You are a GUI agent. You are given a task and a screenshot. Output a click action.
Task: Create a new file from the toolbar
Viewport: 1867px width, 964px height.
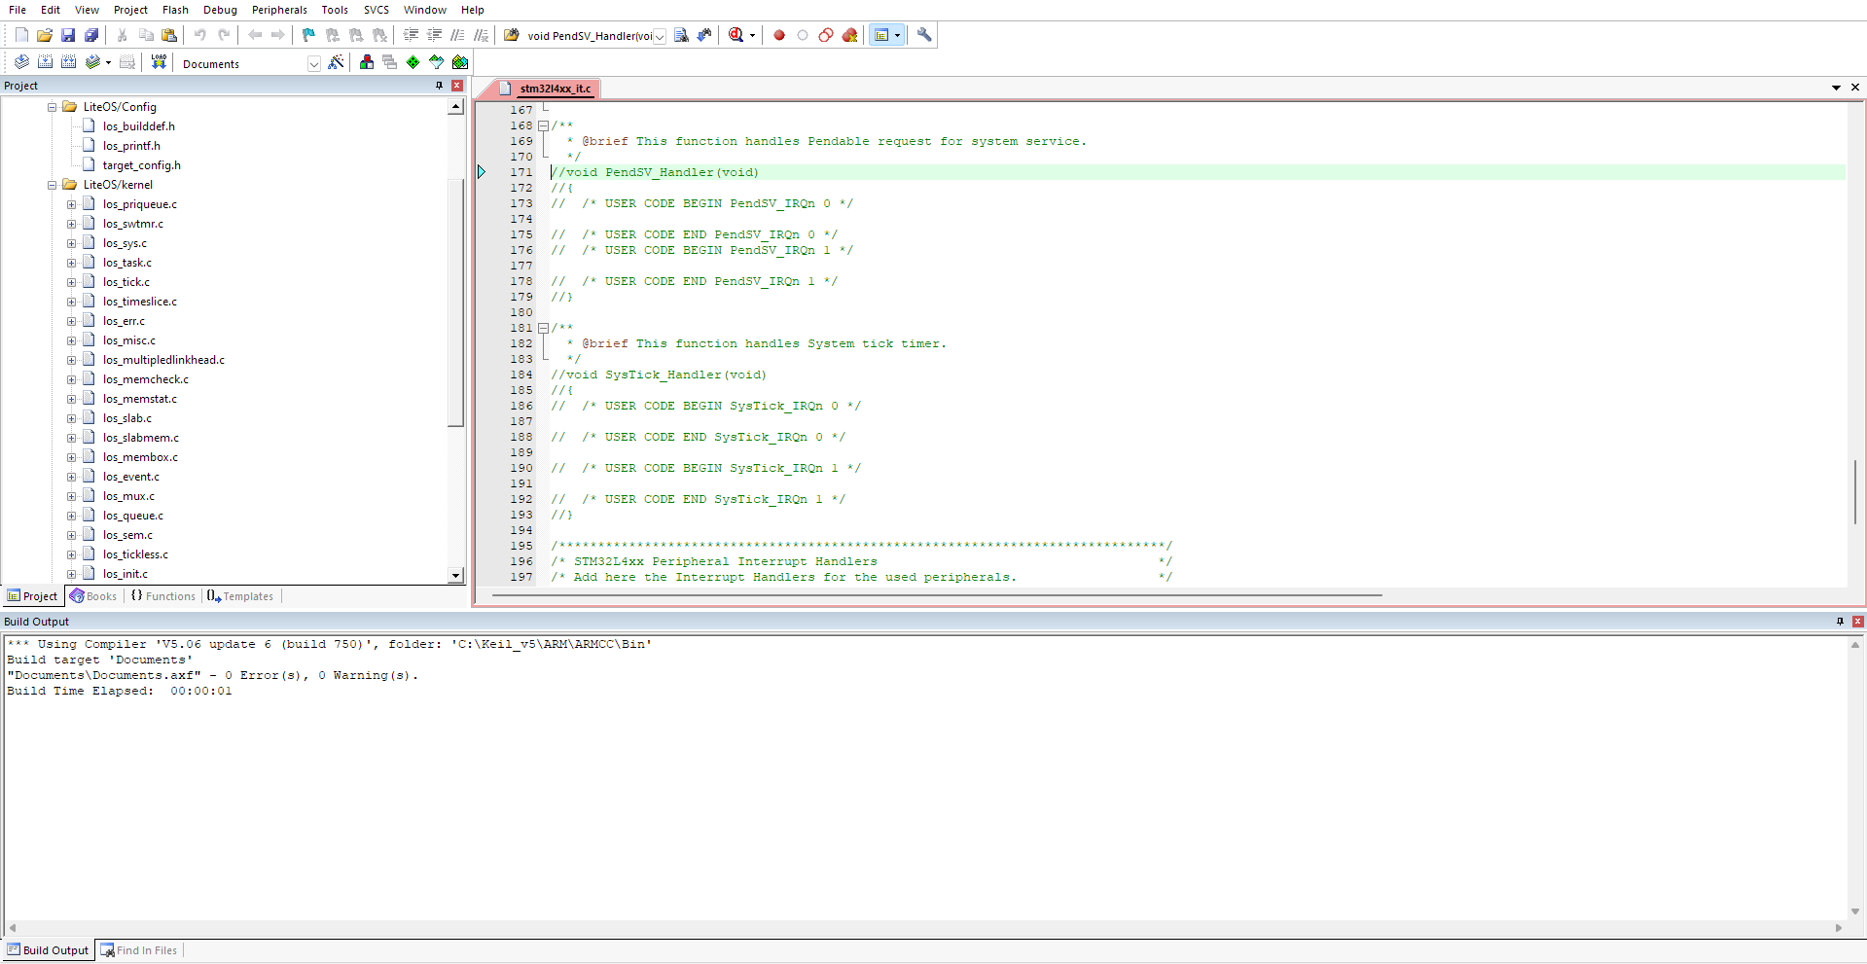coord(21,35)
